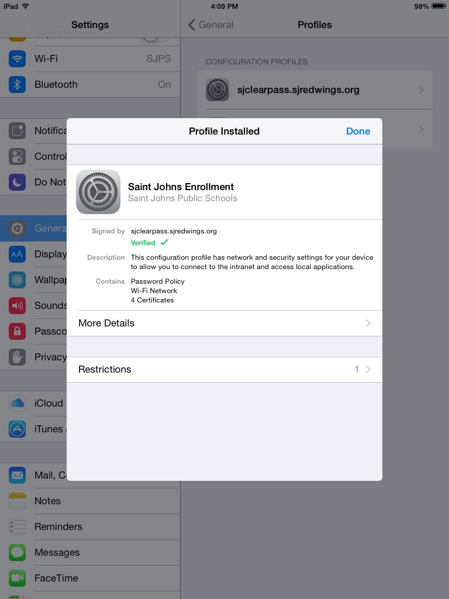Tap the Signed by sjclearpass.sjredwings.org text
This screenshot has height=599, width=449.
174,231
